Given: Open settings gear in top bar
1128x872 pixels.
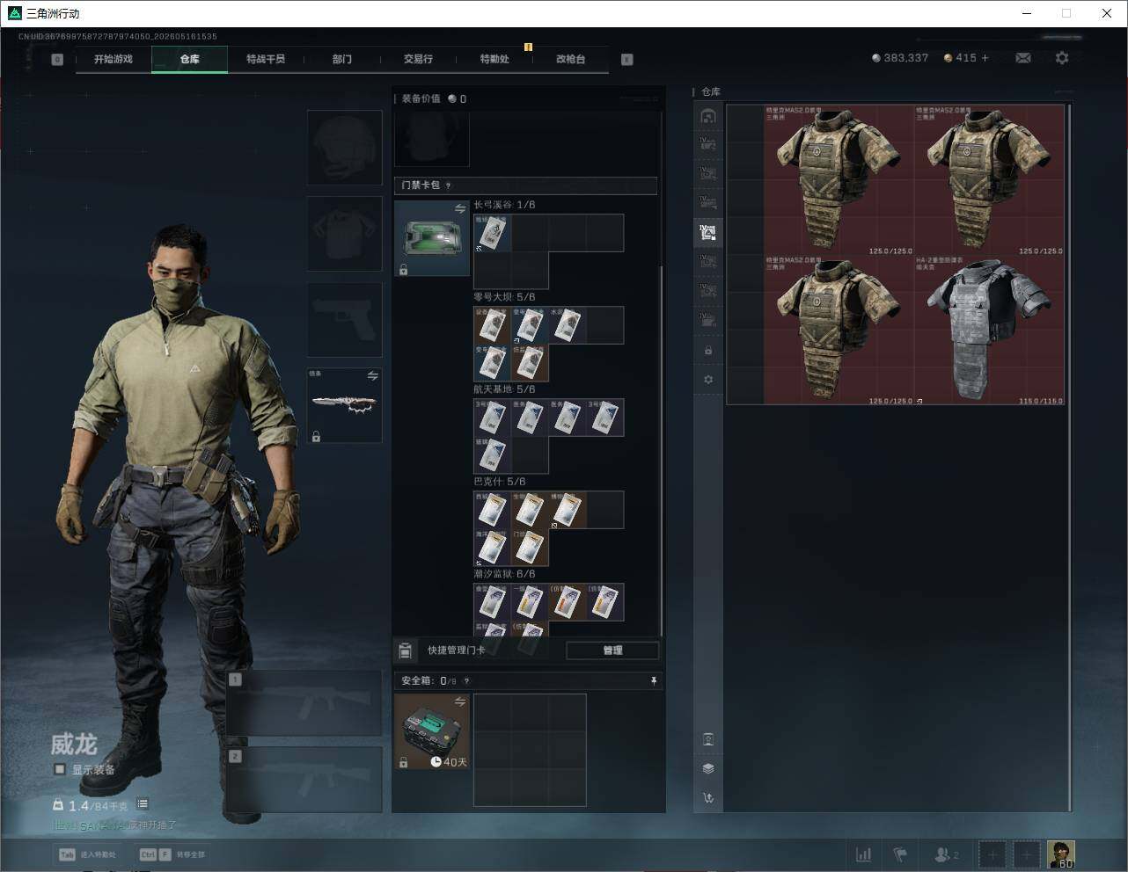Looking at the screenshot, I should (1062, 58).
